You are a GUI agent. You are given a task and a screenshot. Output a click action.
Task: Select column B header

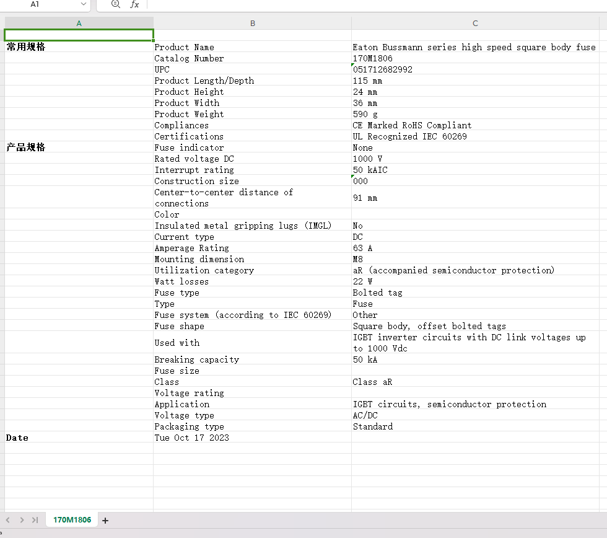253,23
